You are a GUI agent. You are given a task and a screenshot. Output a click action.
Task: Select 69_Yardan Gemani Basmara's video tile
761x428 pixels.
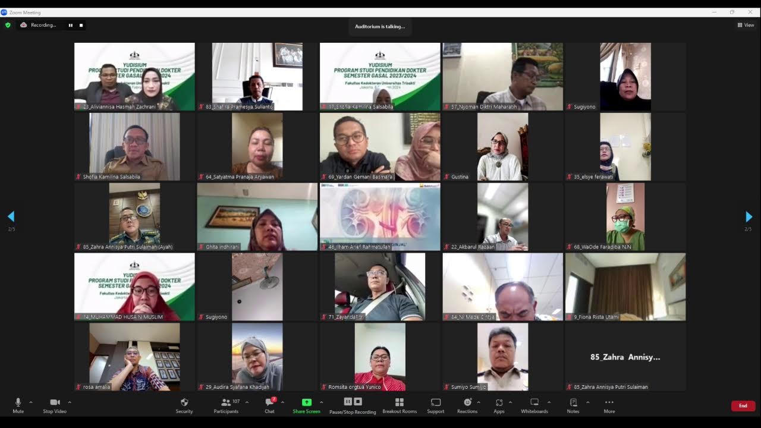point(380,147)
